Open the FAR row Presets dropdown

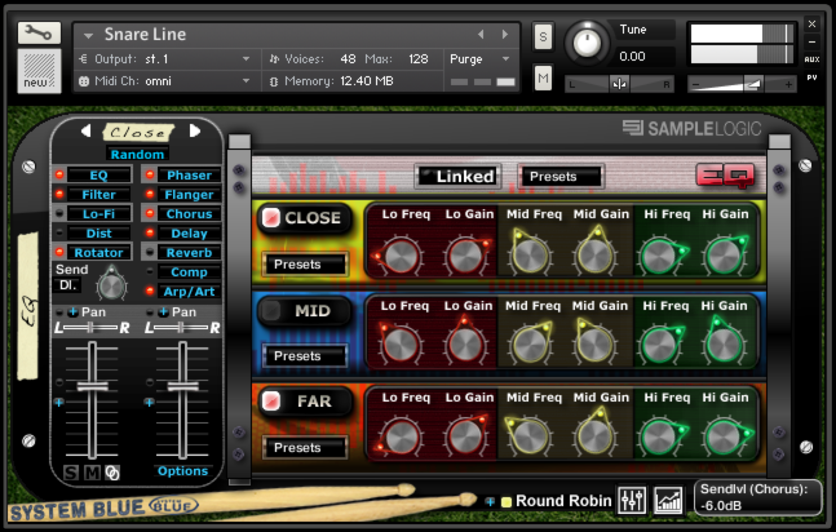(305, 447)
